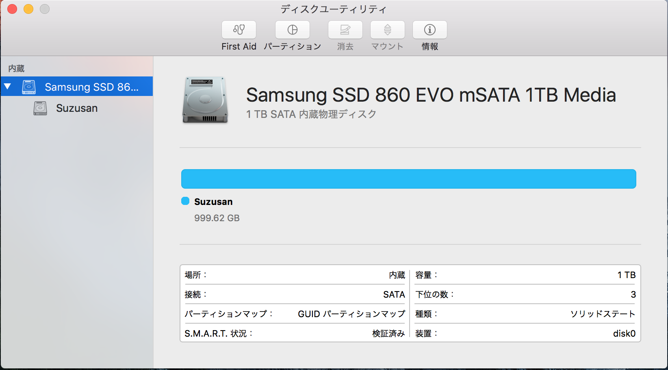Click the blue Suzusan legend dot
Viewport: 668px width, 370px height.
point(185,201)
